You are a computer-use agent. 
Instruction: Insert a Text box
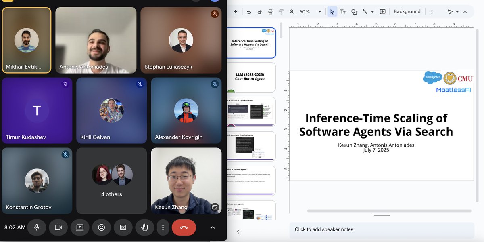click(x=343, y=12)
